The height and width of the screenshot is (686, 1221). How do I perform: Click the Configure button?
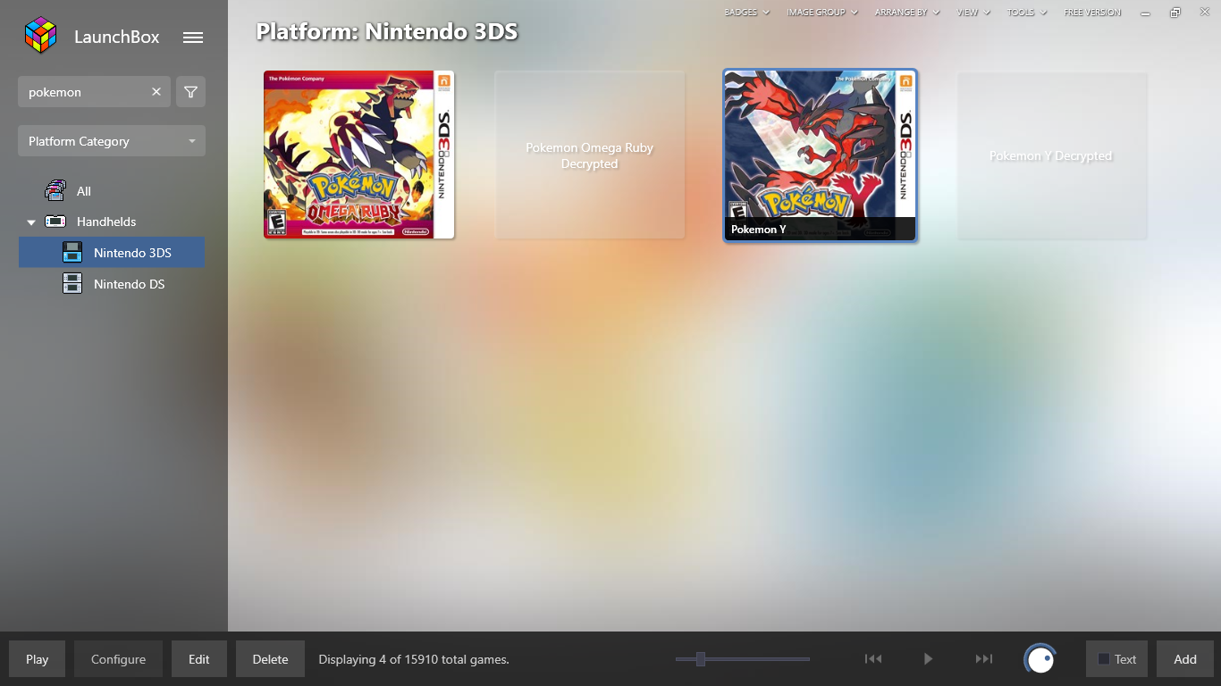point(118,659)
